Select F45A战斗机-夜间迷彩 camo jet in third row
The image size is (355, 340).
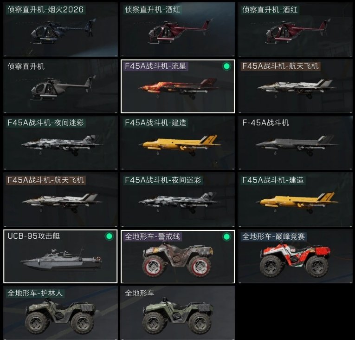[x=60, y=143]
